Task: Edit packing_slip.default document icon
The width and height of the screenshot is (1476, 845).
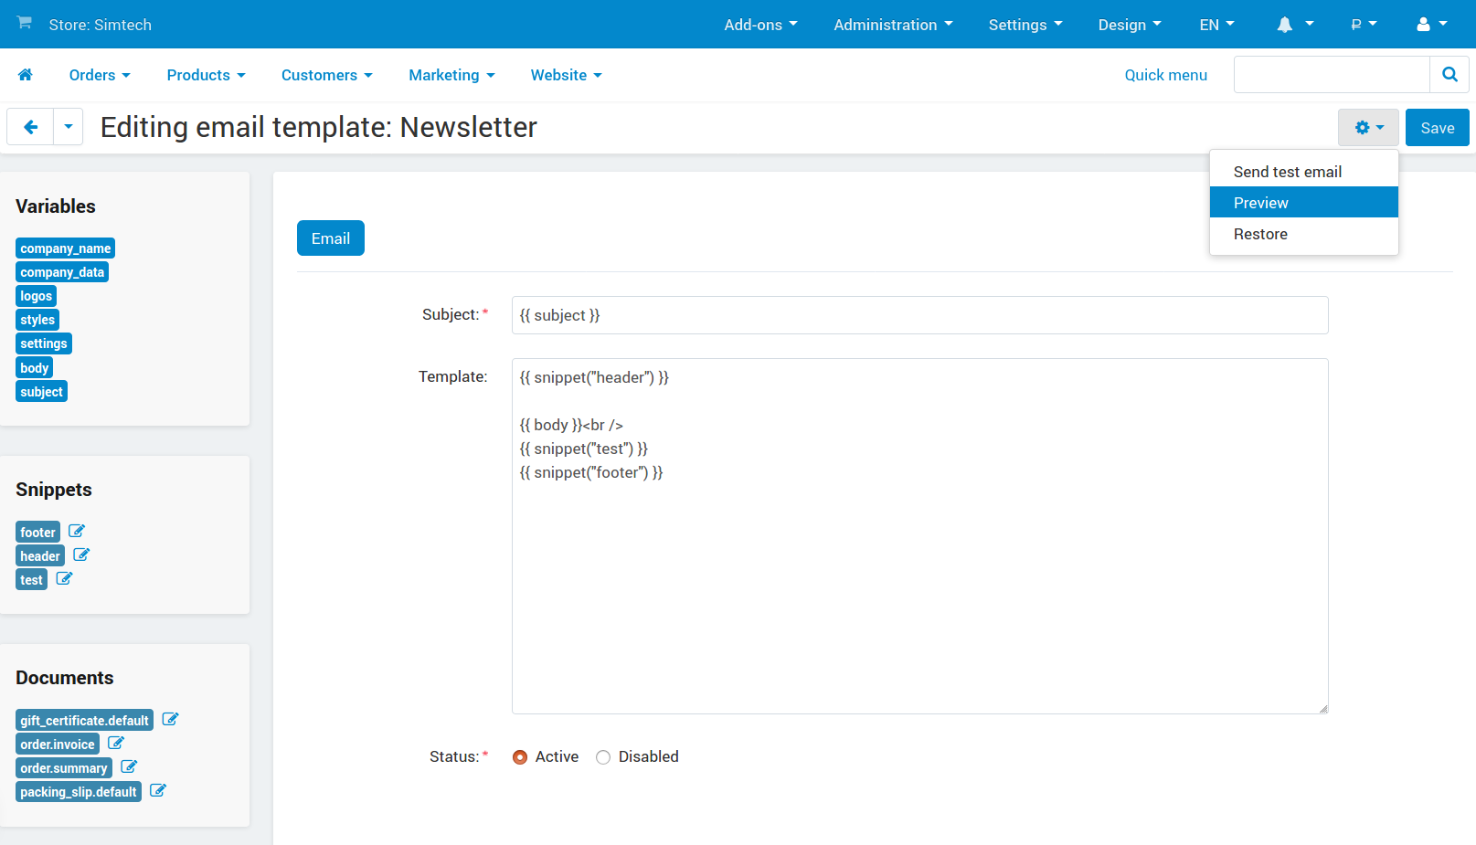Action: tap(158, 790)
